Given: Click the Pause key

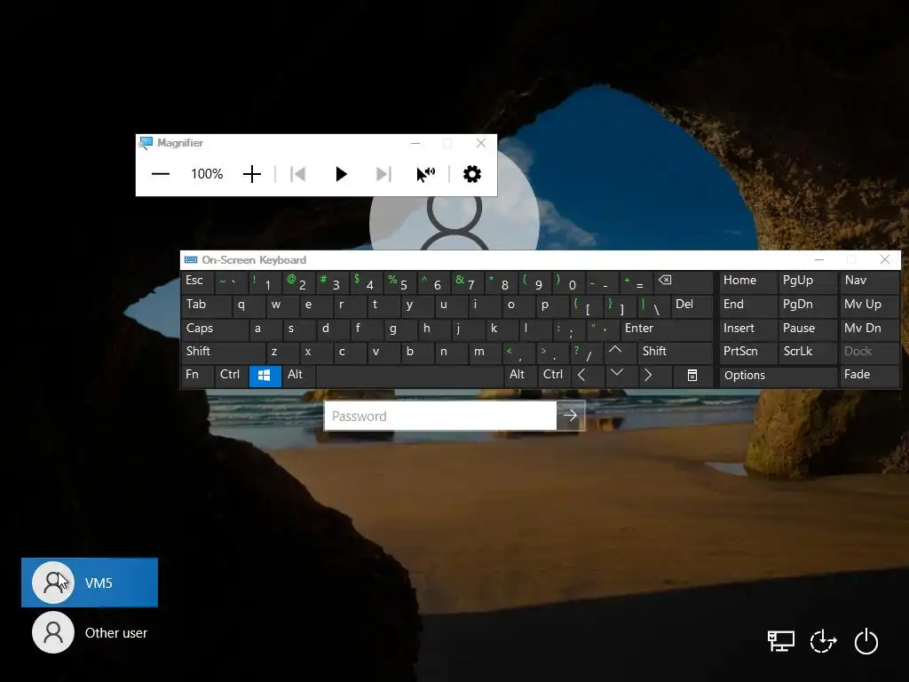Looking at the screenshot, I should point(807,329).
